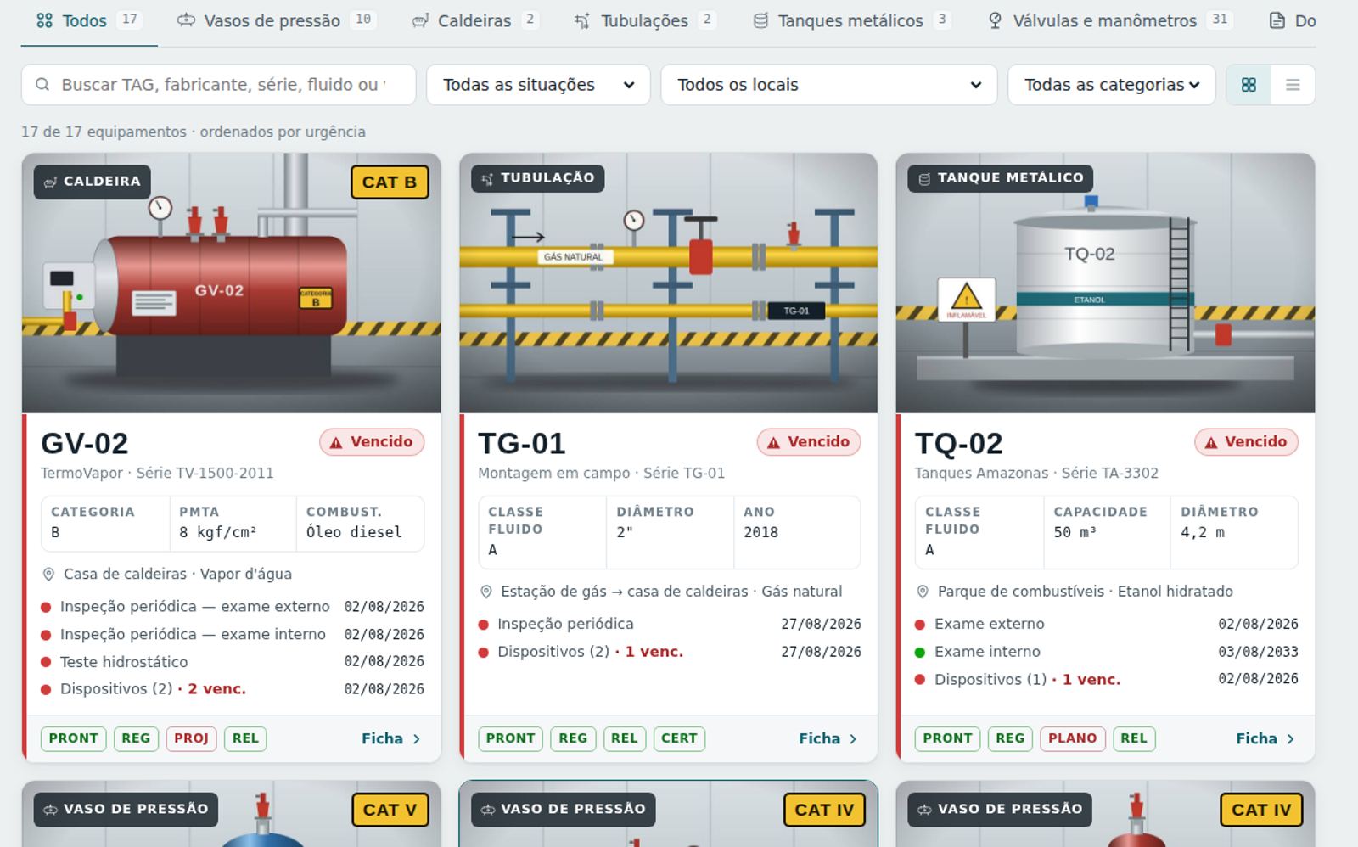Click the GV-02 card title
The image size is (1358, 847).
tap(85, 444)
